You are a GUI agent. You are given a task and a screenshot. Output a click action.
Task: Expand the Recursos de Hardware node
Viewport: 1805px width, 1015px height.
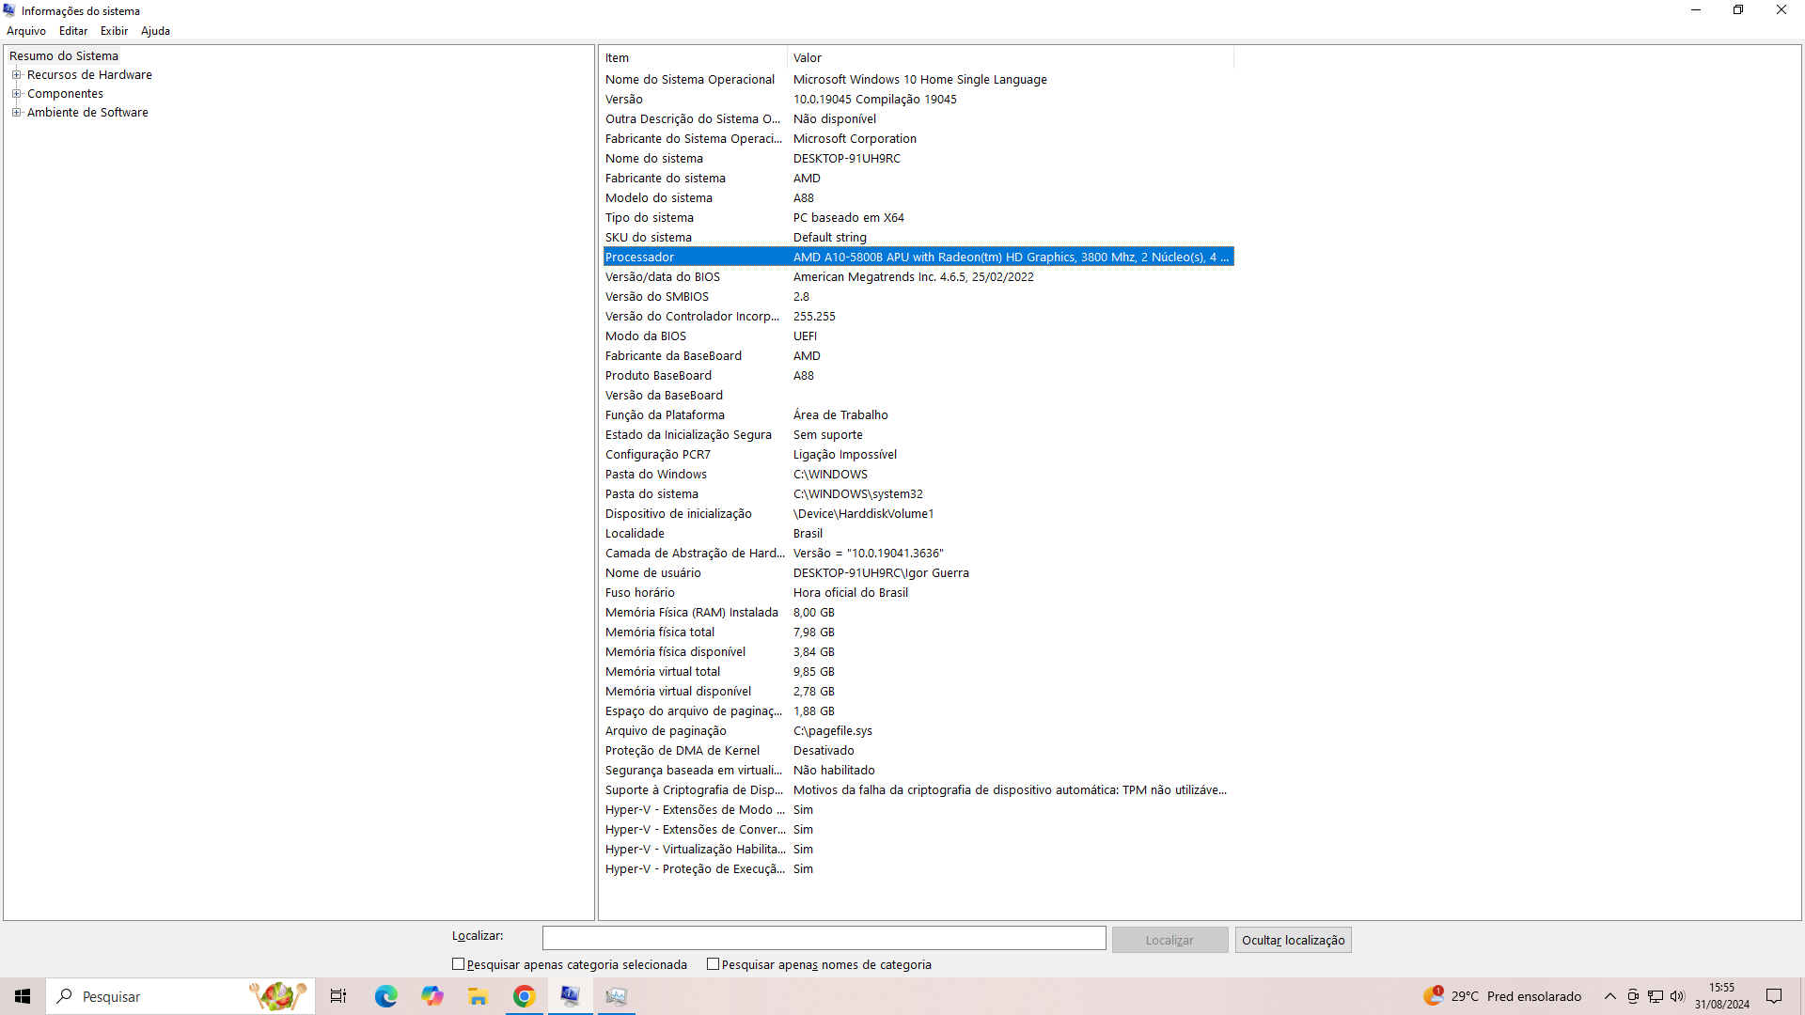tap(16, 75)
